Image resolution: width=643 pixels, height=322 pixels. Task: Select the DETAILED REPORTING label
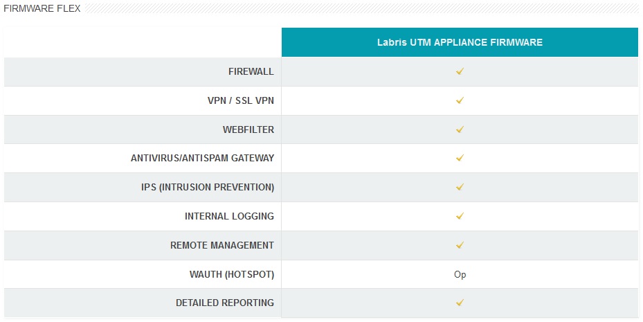[x=225, y=303]
